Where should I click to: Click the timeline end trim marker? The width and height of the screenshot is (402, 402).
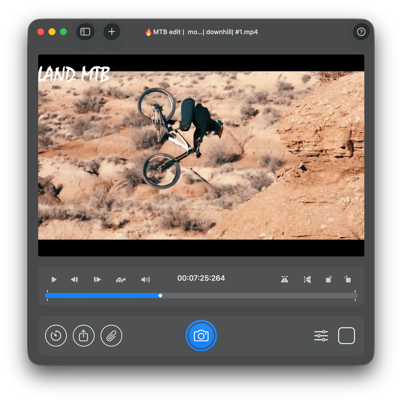355,295
